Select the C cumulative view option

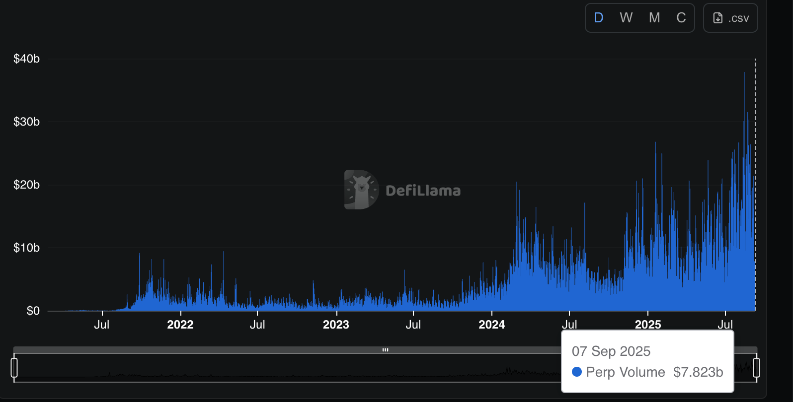tap(681, 18)
